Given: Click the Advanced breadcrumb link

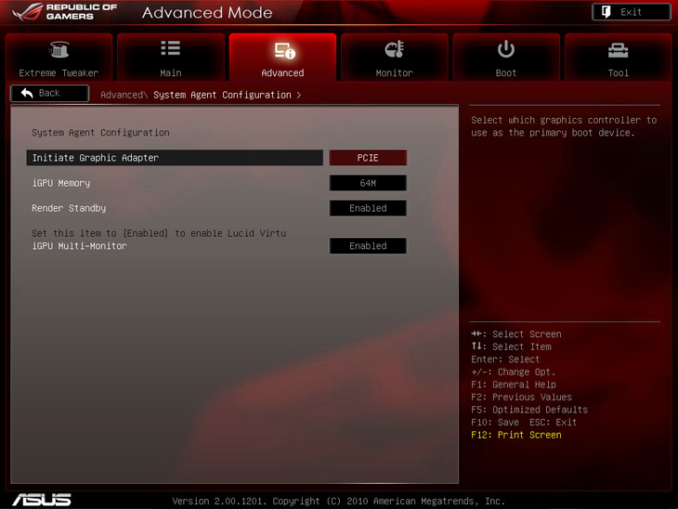Looking at the screenshot, I should (x=122, y=95).
